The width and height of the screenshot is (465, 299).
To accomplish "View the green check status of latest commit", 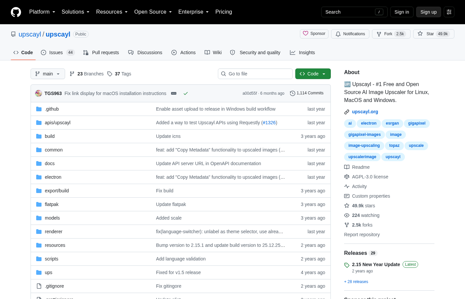I will click(186, 93).
